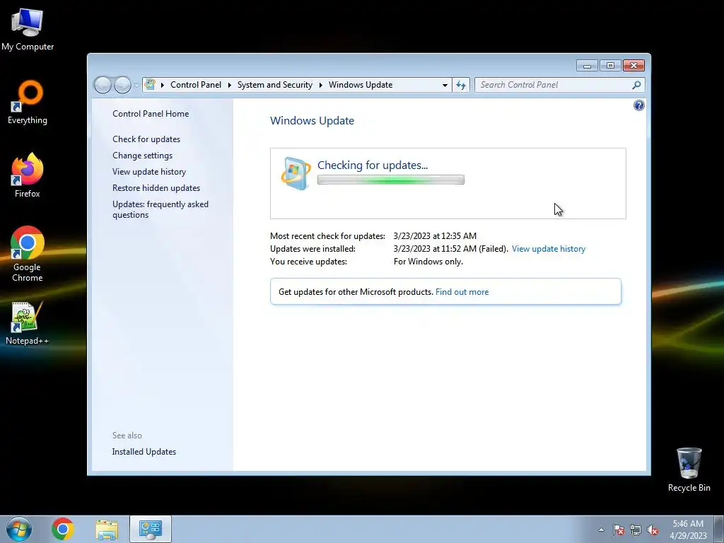Expand arrow after Control Panel breadcrumb
The height and width of the screenshot is (543, 724).
[230, 85]
